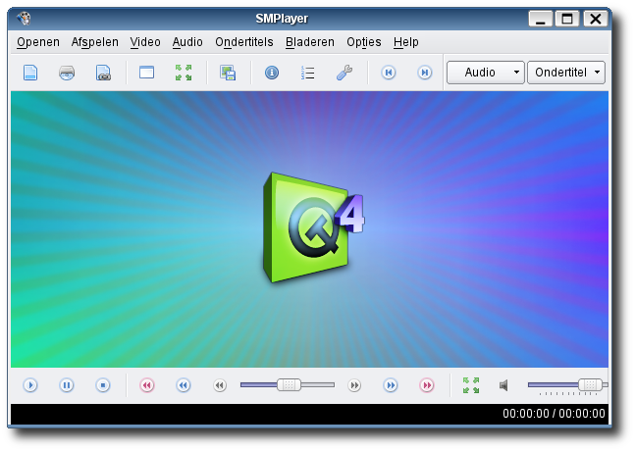Start playback with the Play button
This screenshot has width=635, height=451.
[x=30, y=385]
